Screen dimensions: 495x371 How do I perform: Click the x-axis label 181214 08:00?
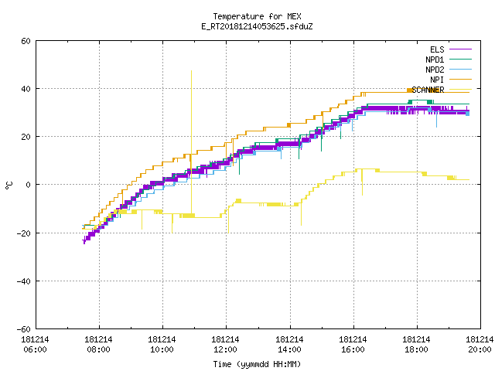click(98, 345)
